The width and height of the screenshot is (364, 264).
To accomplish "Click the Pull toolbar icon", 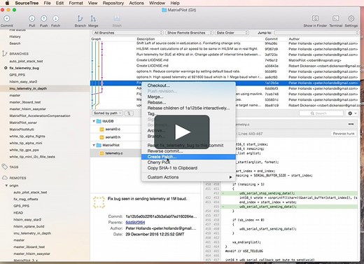I will (x=32, y=19).
